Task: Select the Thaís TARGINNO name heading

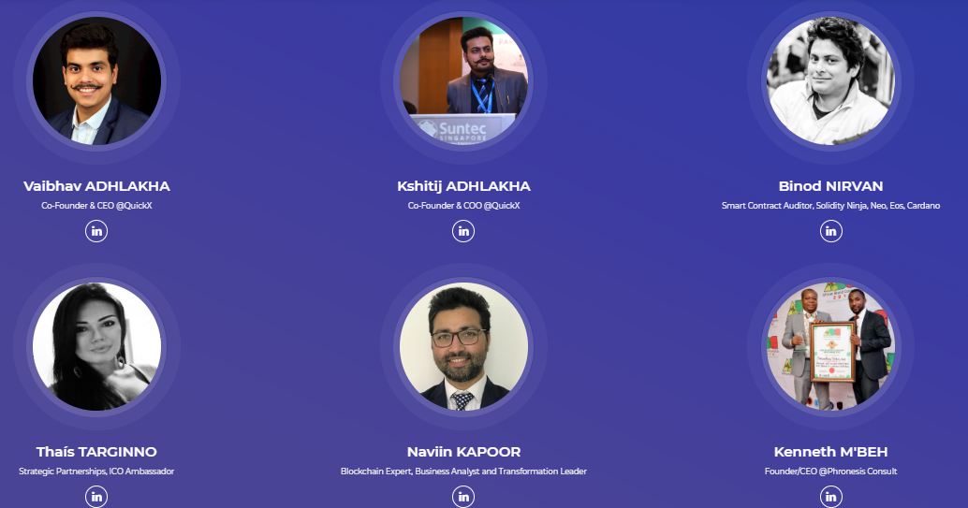Action: tap(96, 452)
